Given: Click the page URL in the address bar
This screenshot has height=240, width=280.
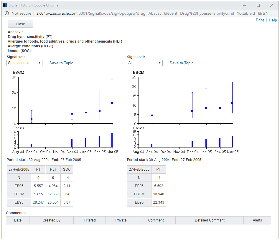Looking at the screenshot, I should [154, 13].
